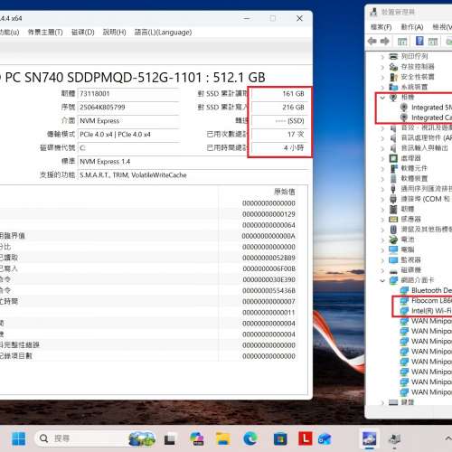Select the 系統裝置 folder icon
The height and width of the screenshot is (452, 452).
click(393, 87)
